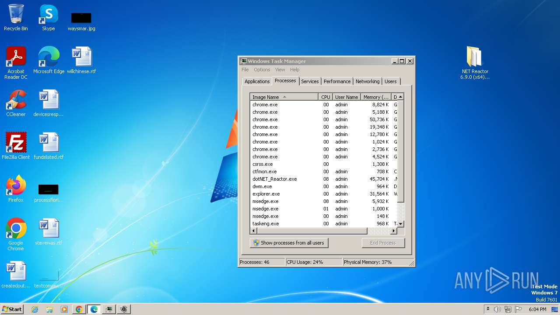Open Google Chrome desktop shortcut
Screen dimensions: 560x315
[x=16, y=234]
